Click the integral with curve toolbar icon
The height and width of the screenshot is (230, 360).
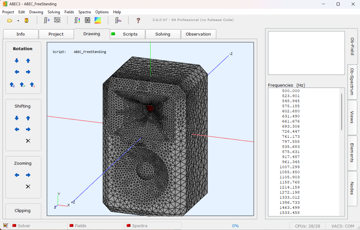tap(118, 20)
